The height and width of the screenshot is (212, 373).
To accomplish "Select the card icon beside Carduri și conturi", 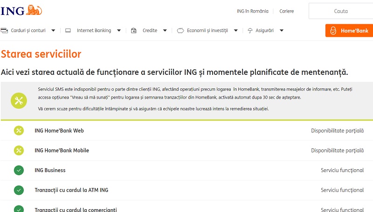I will pos(4,30).
